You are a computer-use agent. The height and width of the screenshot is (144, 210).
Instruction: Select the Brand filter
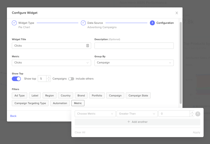click(x=81, y=96)
